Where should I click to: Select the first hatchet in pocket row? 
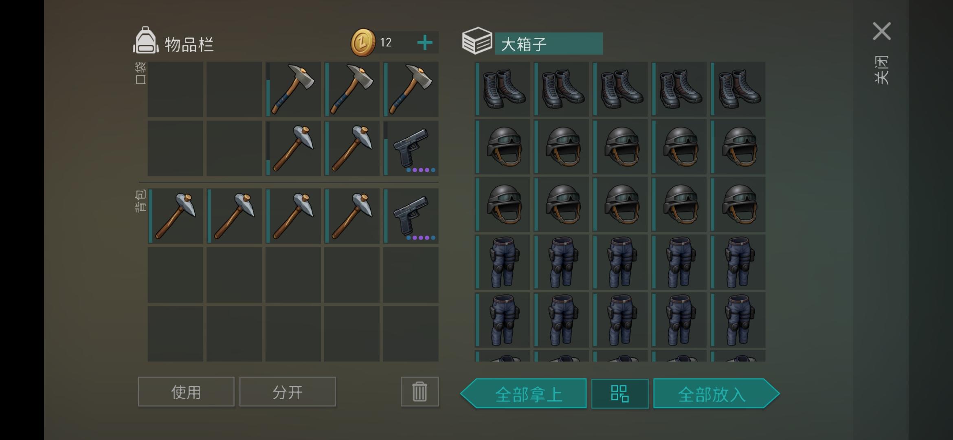point(293,89)
